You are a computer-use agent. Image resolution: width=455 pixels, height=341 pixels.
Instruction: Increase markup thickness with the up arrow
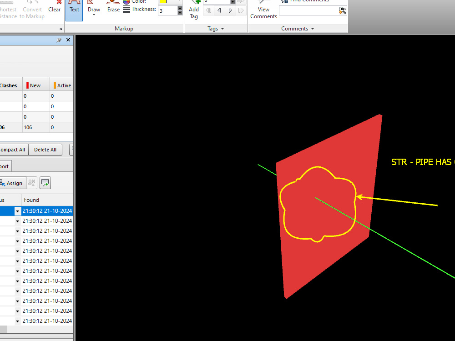(180, 8)
